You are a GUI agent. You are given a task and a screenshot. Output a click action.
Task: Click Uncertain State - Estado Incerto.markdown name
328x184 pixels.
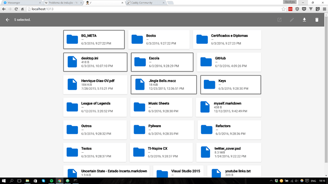(x=114, y=171)
